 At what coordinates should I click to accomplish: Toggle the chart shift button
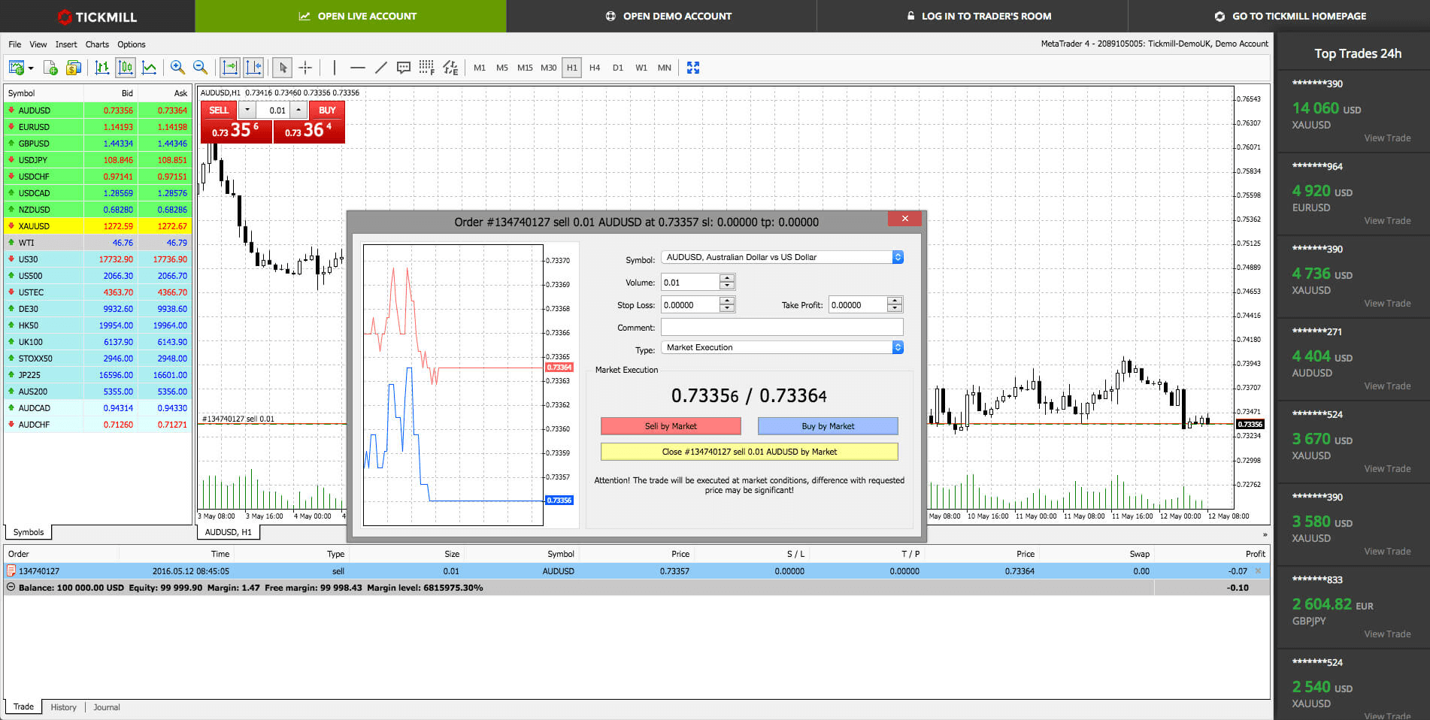pyautogui.click(x=253, y=68)
